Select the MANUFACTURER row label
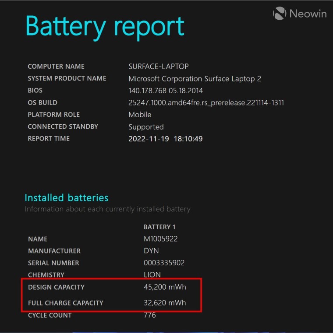This screenshot has width=333, height=333. pos(54,251)
